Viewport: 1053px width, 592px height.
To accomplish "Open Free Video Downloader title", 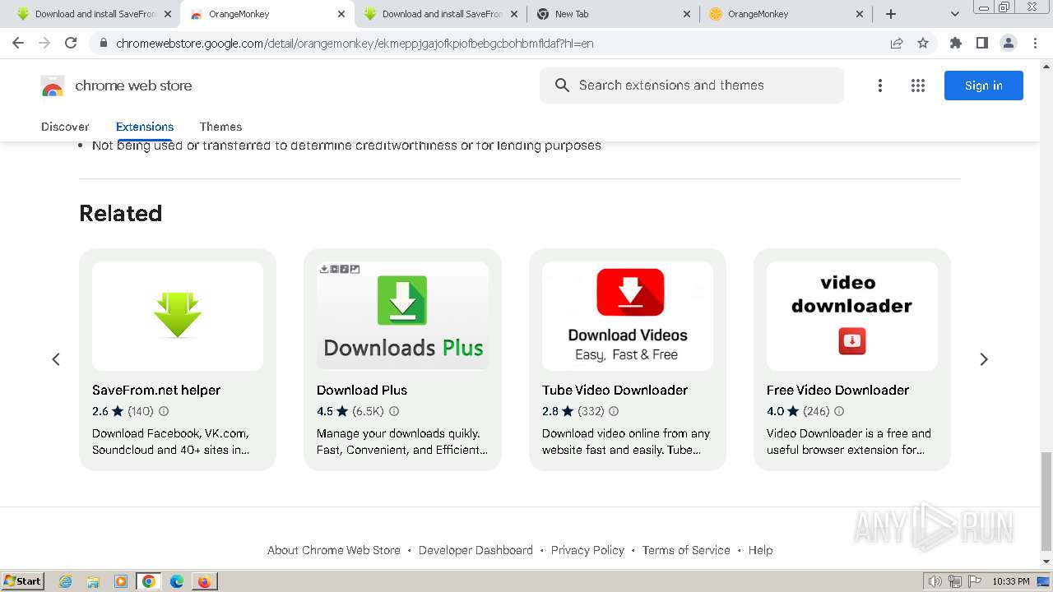I will (x=837, y=390).
